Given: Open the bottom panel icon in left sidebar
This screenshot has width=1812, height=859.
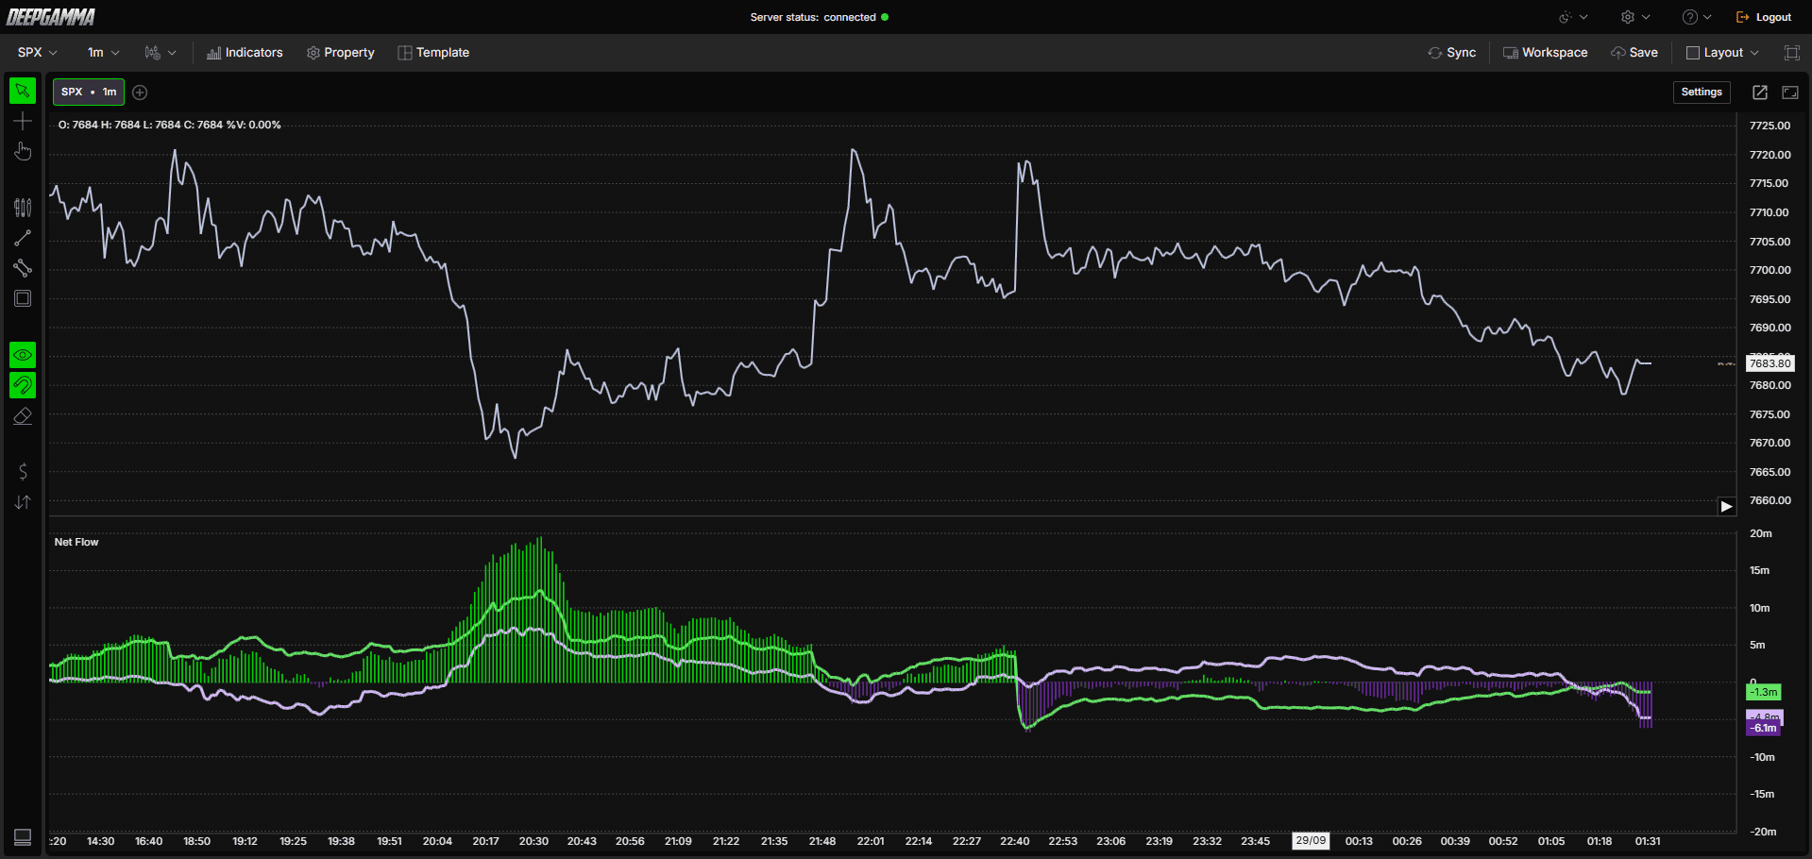Looking at the screenshot, I should pos(23,837).
